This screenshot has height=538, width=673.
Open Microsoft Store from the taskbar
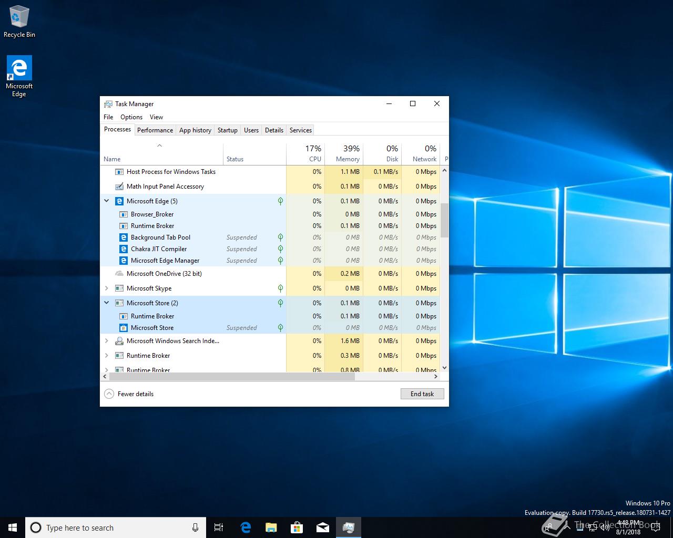(x=297, y=527)
